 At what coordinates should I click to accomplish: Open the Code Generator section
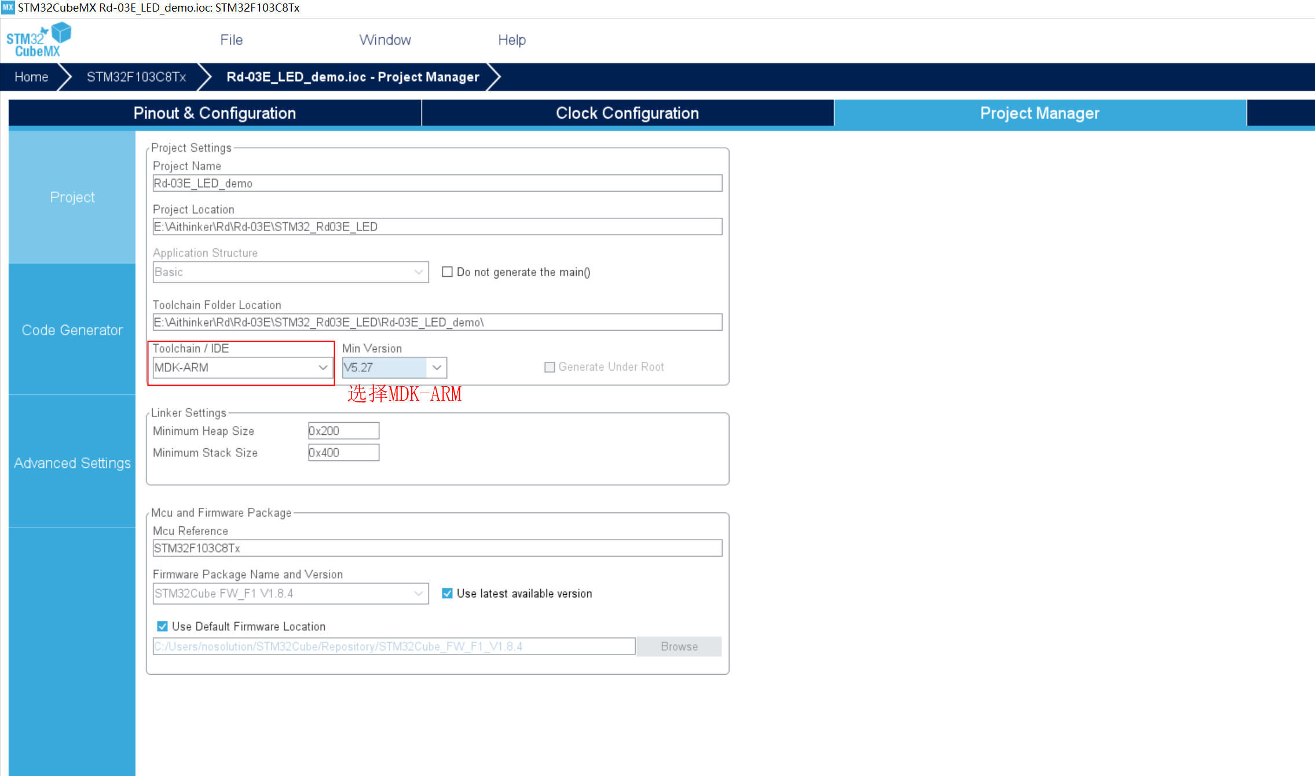[x=72, y=330]
